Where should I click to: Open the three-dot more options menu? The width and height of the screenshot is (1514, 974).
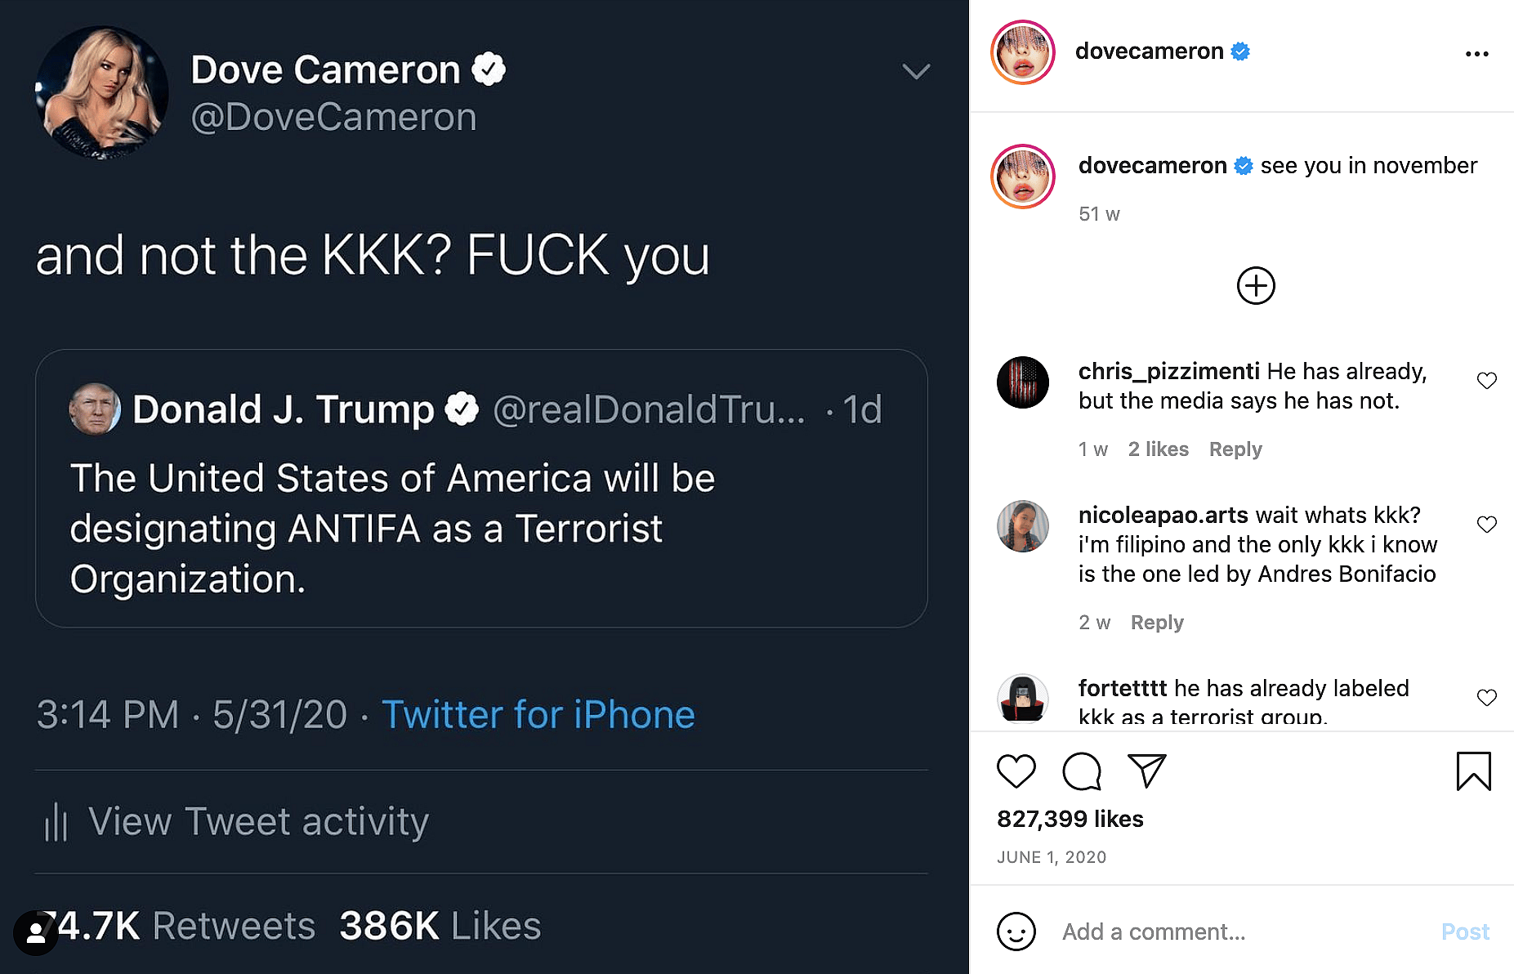[1476, 54]
